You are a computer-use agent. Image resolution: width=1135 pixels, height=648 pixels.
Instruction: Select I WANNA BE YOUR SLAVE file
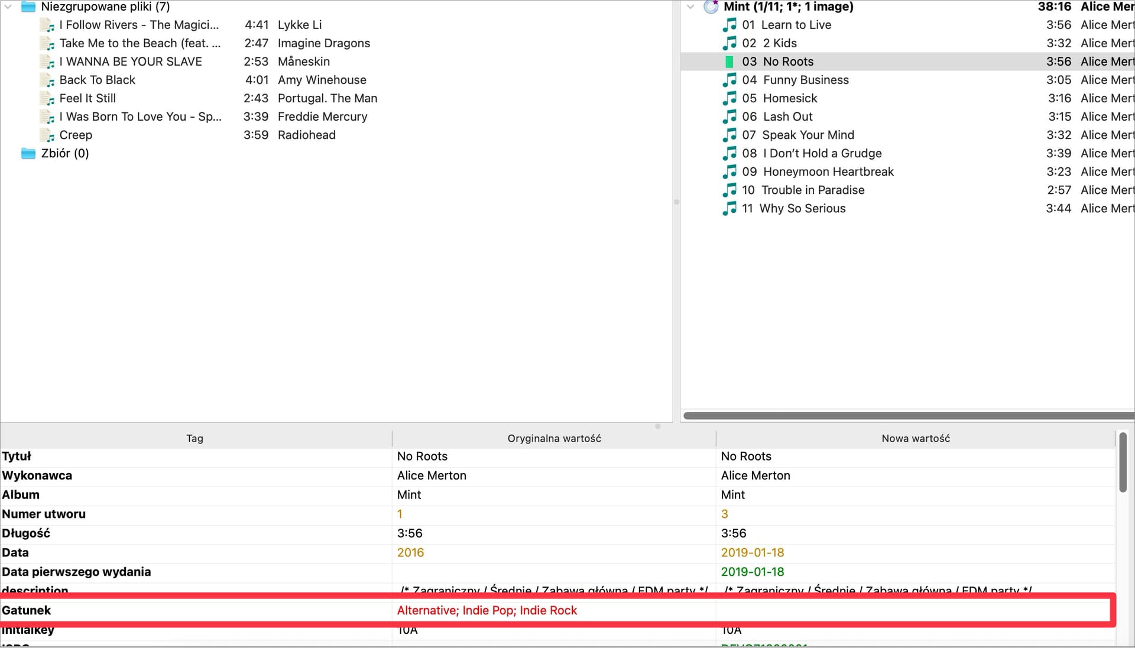131,62
